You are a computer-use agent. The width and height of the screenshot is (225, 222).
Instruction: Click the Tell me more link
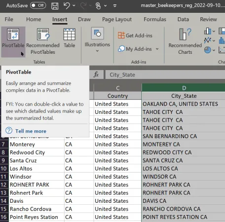[31, 131]
